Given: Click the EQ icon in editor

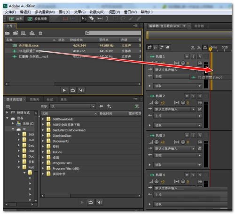Looking at the screenshot, I should (x=168, y=47).
